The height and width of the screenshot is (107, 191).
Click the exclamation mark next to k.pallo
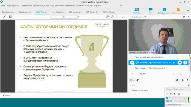(180, 74)
